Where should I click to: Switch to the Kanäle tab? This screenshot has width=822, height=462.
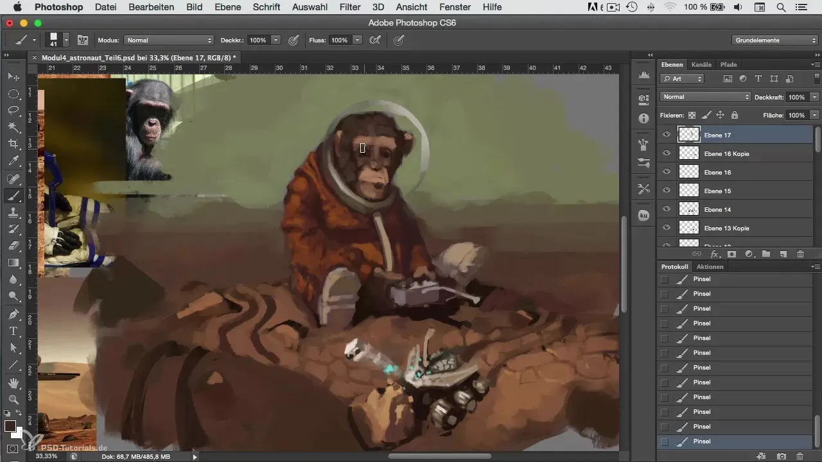click(701, 65)
